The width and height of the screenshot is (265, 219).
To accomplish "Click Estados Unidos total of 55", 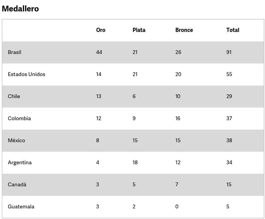I will (x=229, y=74).
